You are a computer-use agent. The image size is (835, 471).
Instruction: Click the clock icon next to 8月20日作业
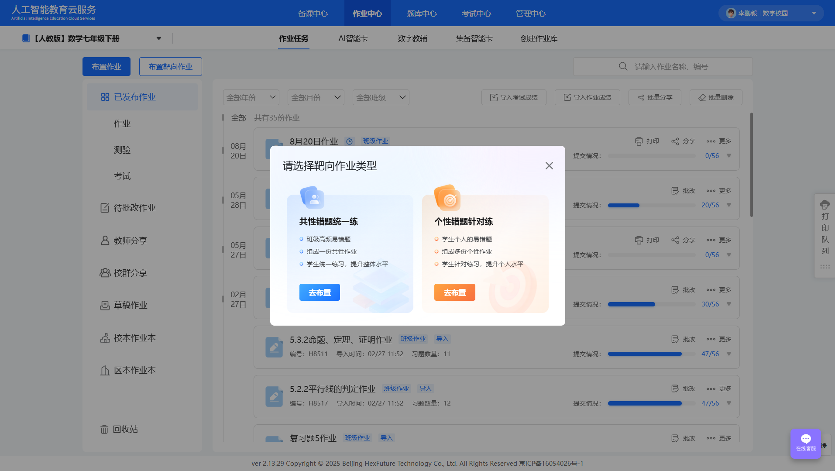click(x=349, y=141)
